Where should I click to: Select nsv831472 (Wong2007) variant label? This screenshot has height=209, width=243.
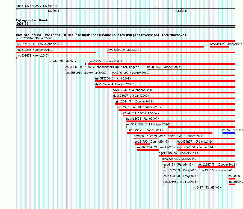tap(33, 55)
